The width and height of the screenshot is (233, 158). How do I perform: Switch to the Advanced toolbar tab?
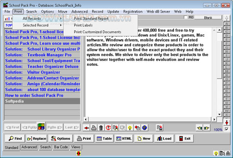pos(29,147)
